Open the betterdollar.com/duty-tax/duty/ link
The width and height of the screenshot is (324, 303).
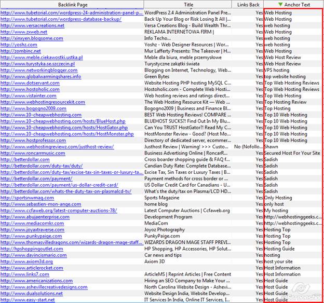42,166
